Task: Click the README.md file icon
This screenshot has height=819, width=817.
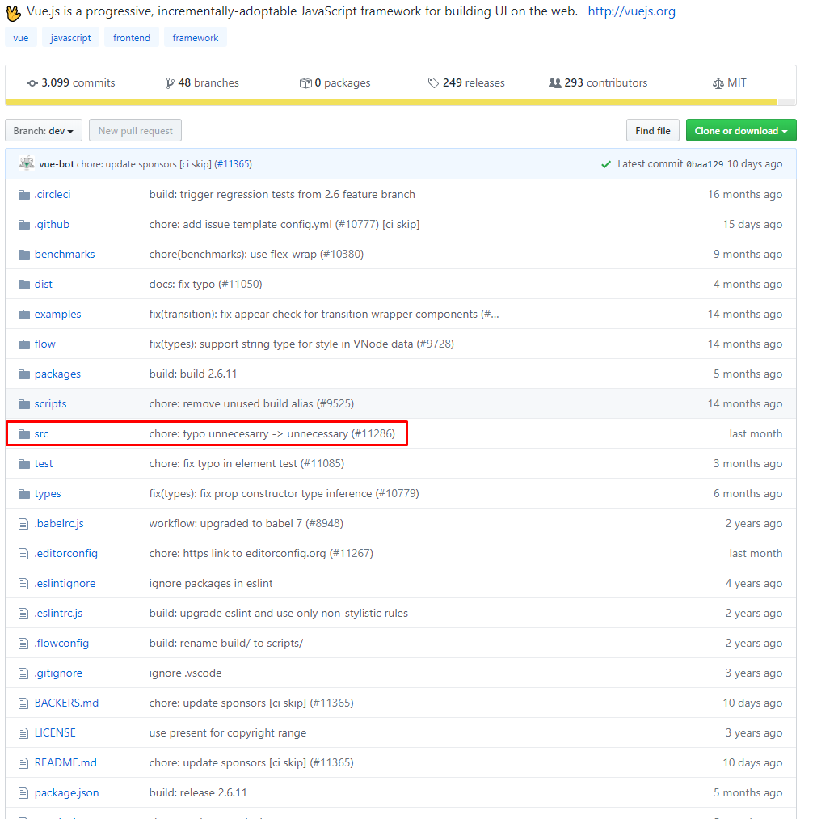Action: 23,763
